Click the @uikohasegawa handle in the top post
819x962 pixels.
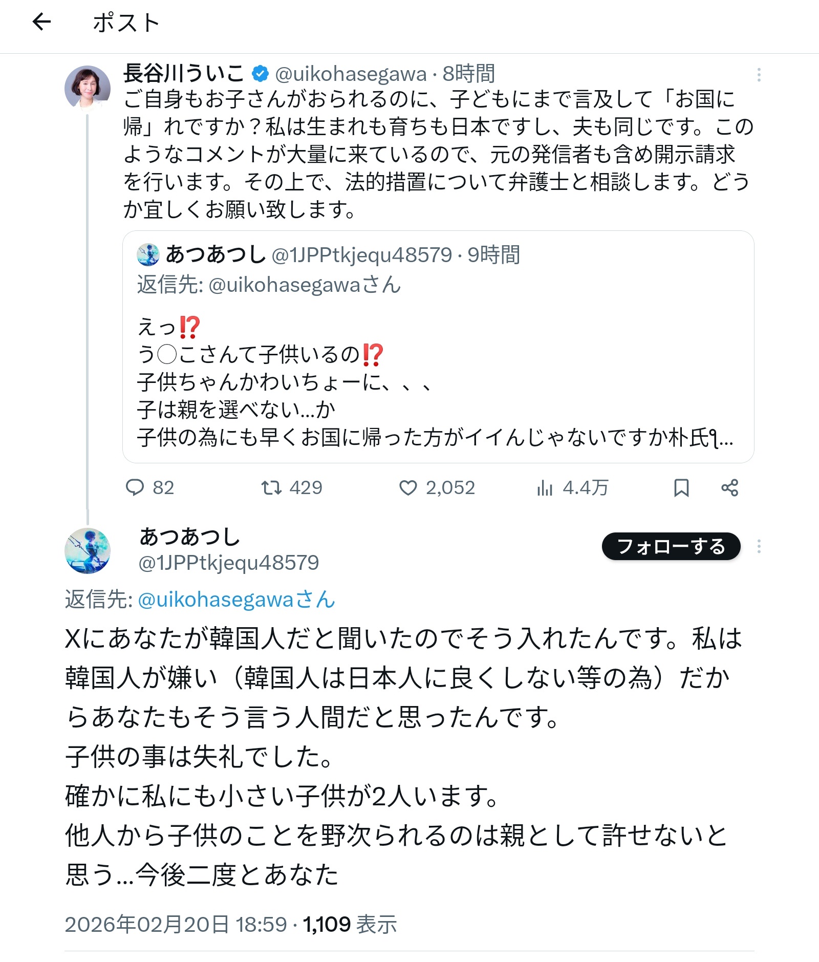351,74
